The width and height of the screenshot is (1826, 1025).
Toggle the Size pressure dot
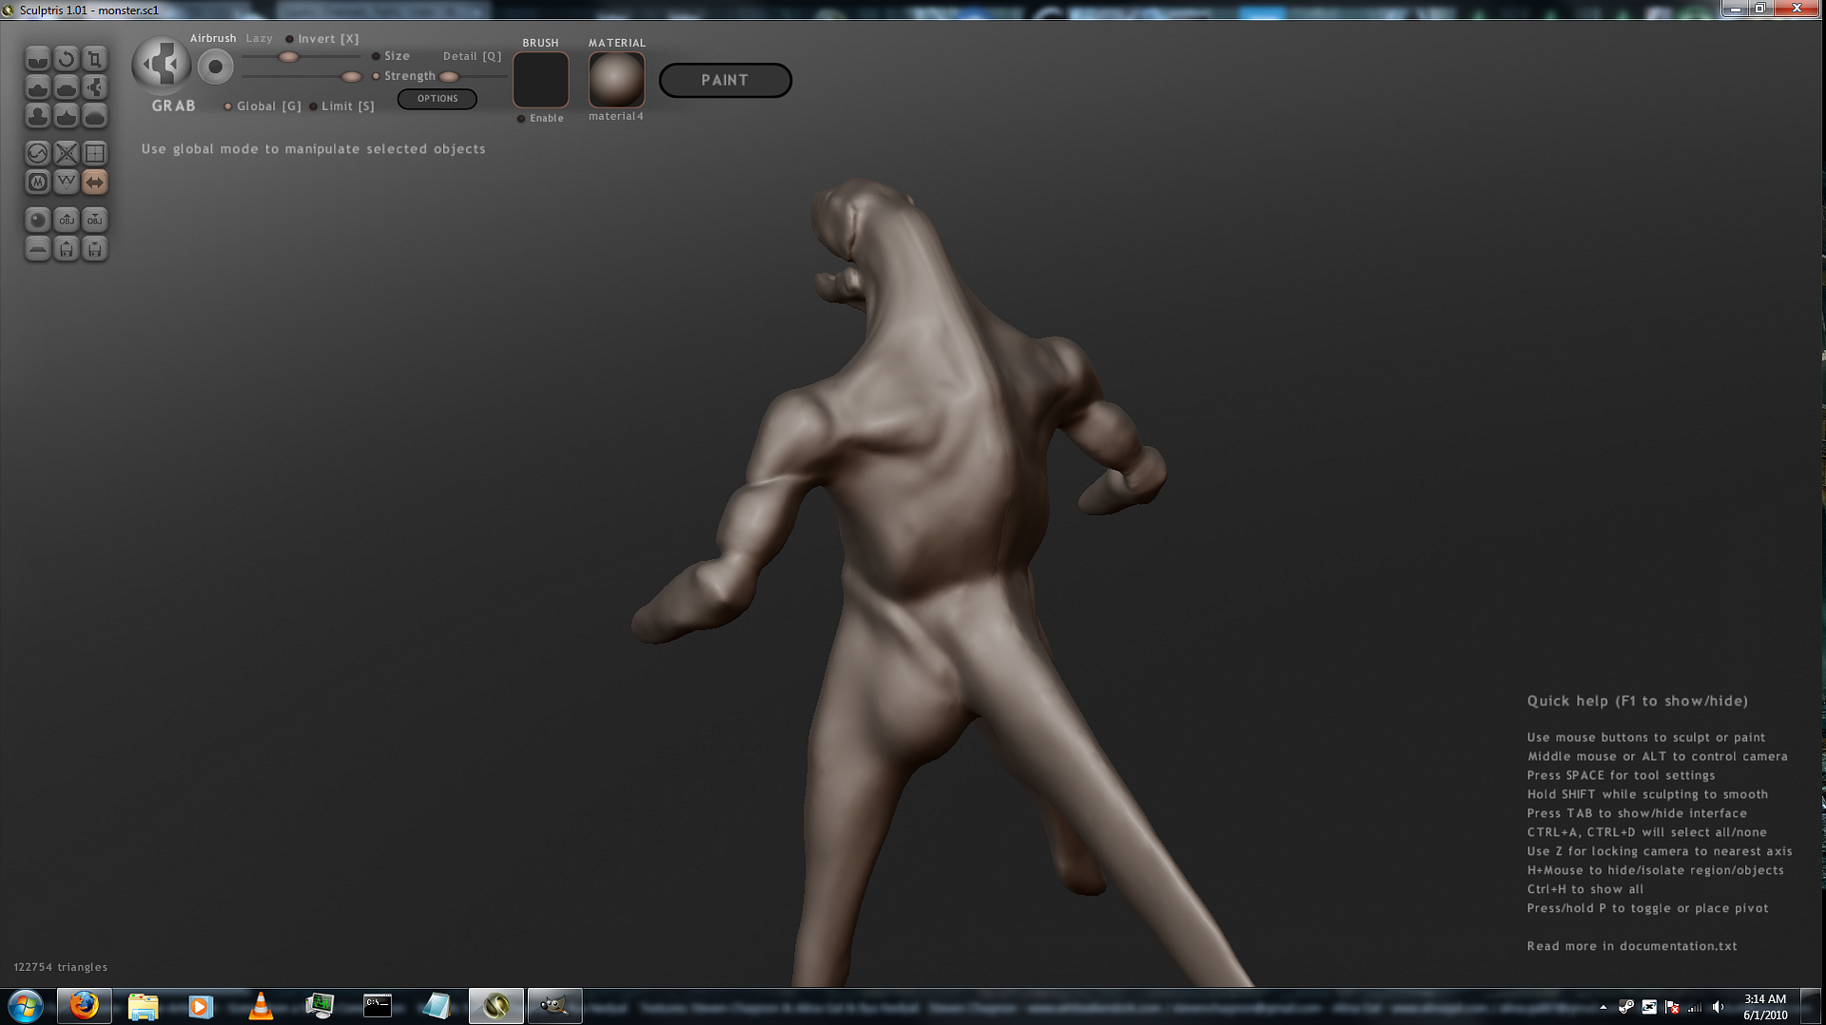376,56
